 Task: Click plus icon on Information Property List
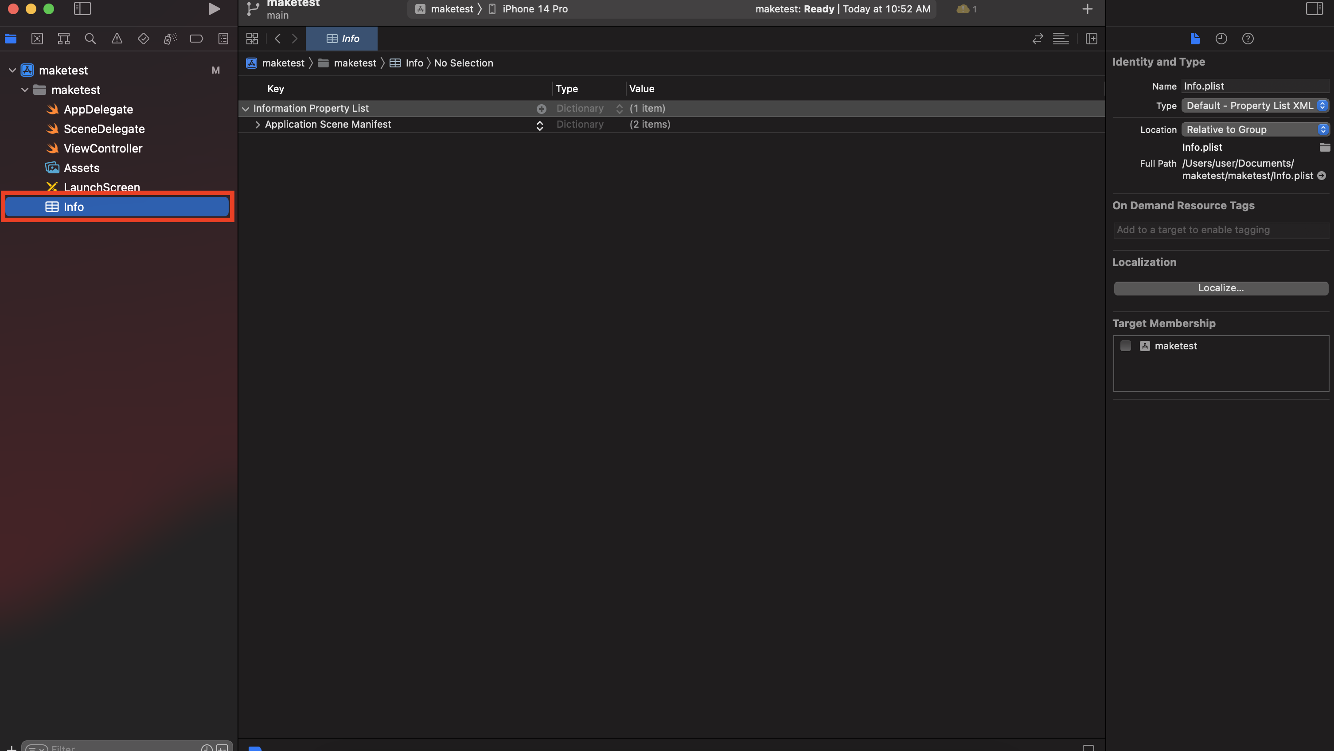pyautogui.click(x=541, y=109)
